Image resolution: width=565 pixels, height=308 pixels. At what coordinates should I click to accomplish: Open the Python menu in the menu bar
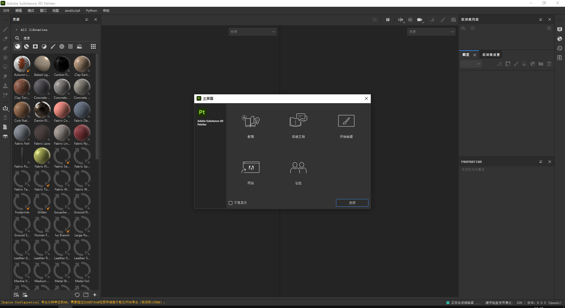(x=91, y=11)
